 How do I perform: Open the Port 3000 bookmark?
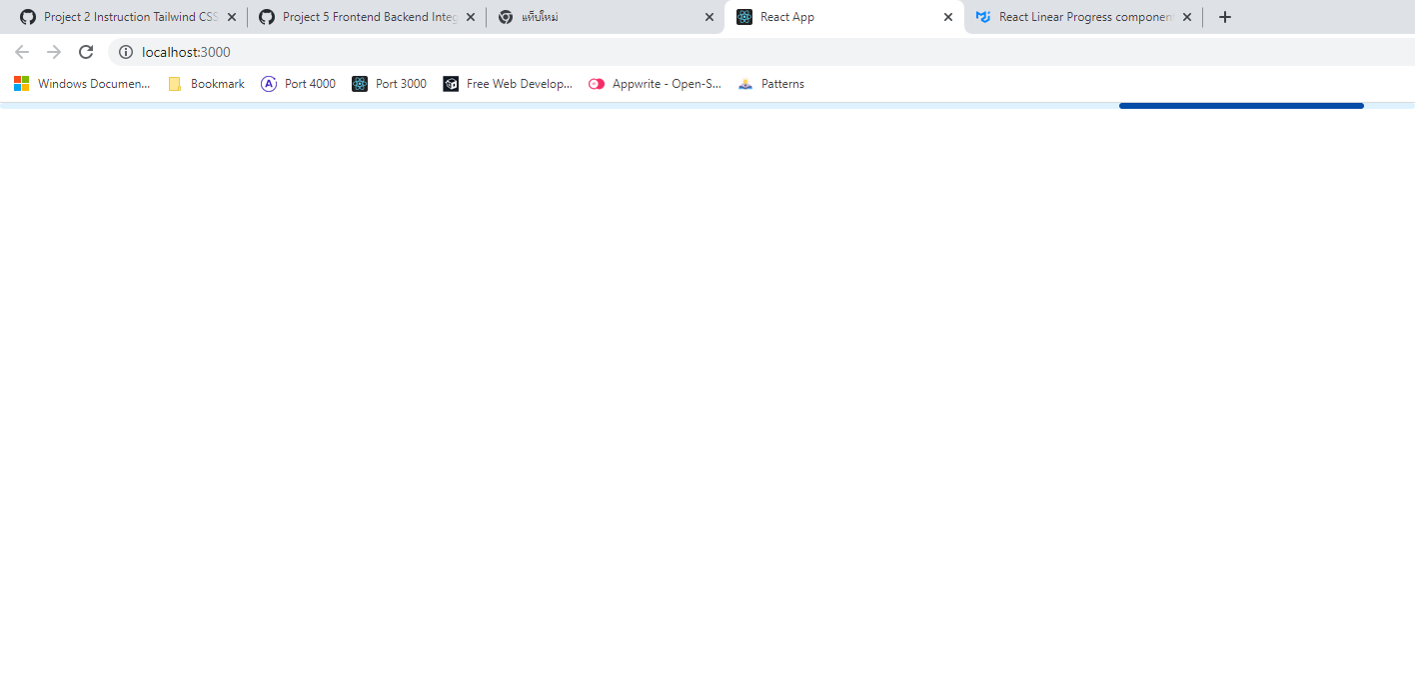pyautogui.click(x=389, y=84)
